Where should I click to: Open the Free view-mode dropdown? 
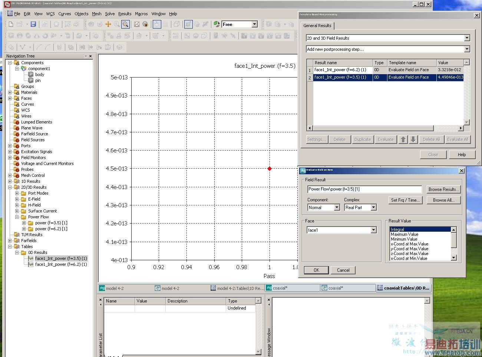[254, 24]
